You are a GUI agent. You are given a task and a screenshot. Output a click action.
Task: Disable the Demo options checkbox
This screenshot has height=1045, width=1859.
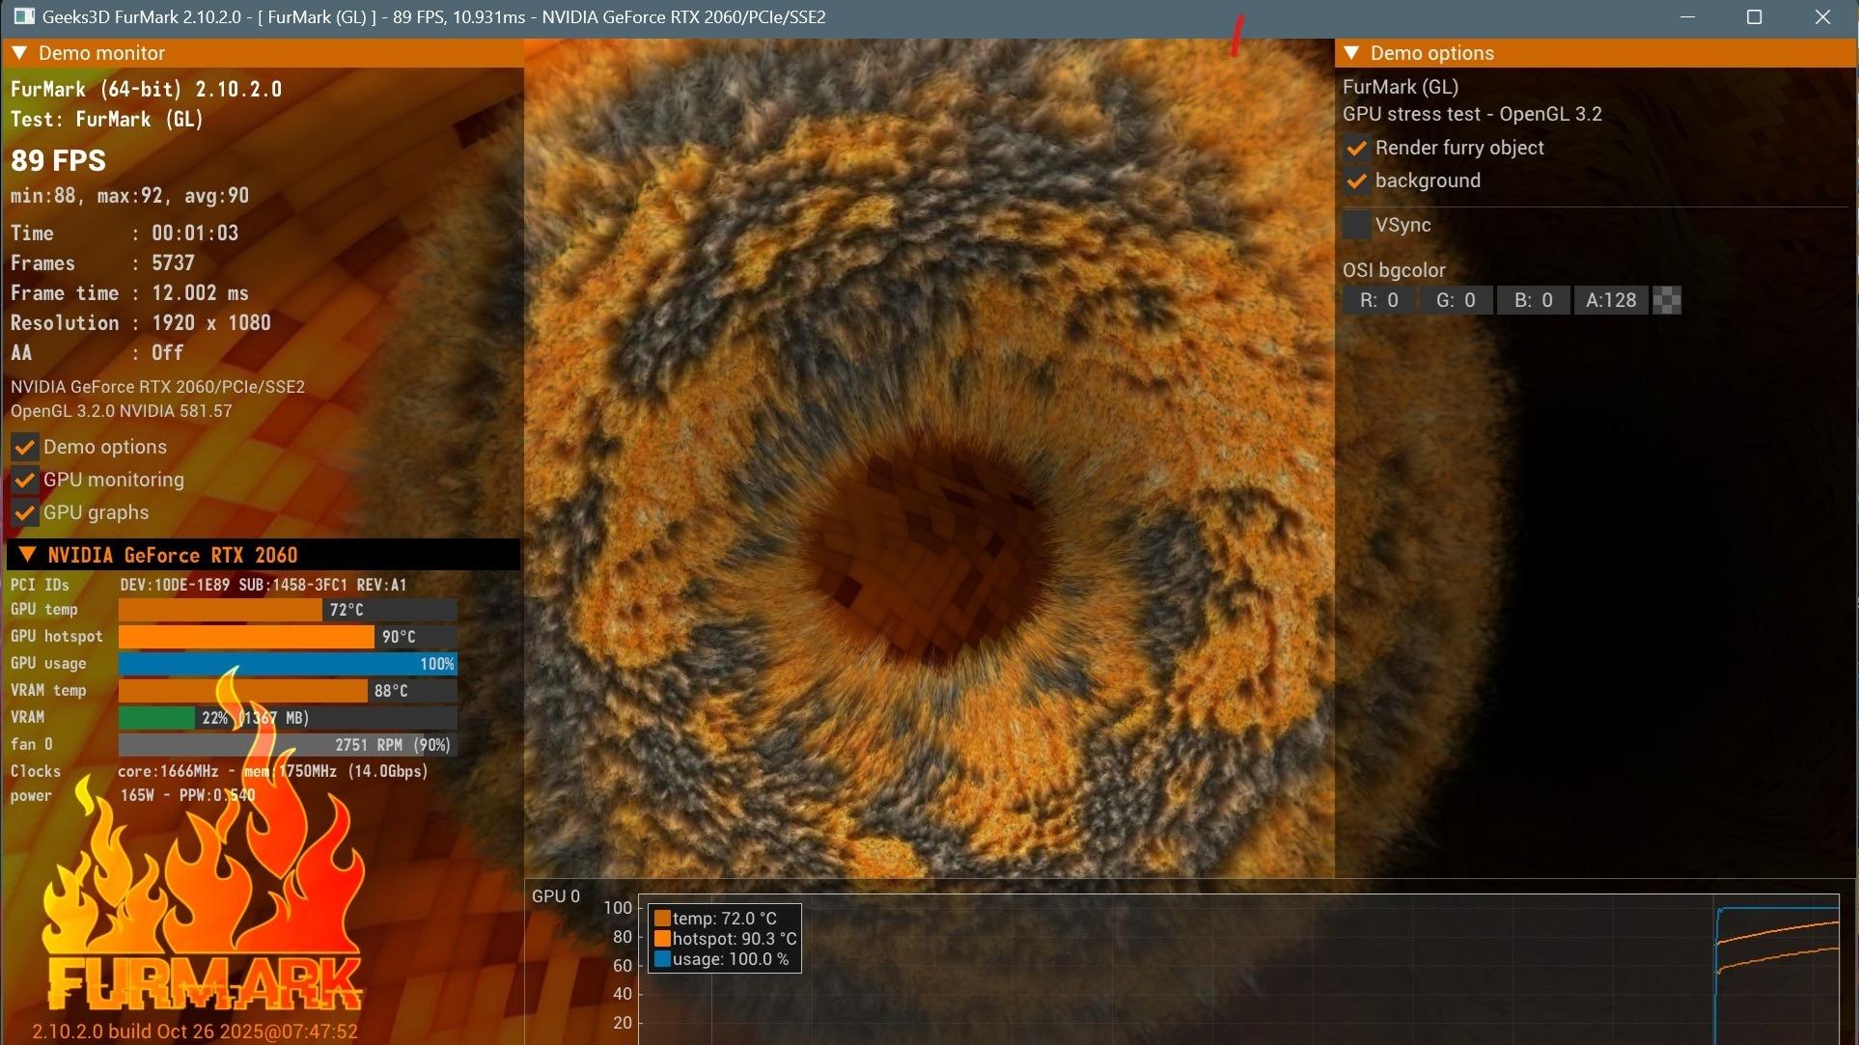(x=24, y=447)
